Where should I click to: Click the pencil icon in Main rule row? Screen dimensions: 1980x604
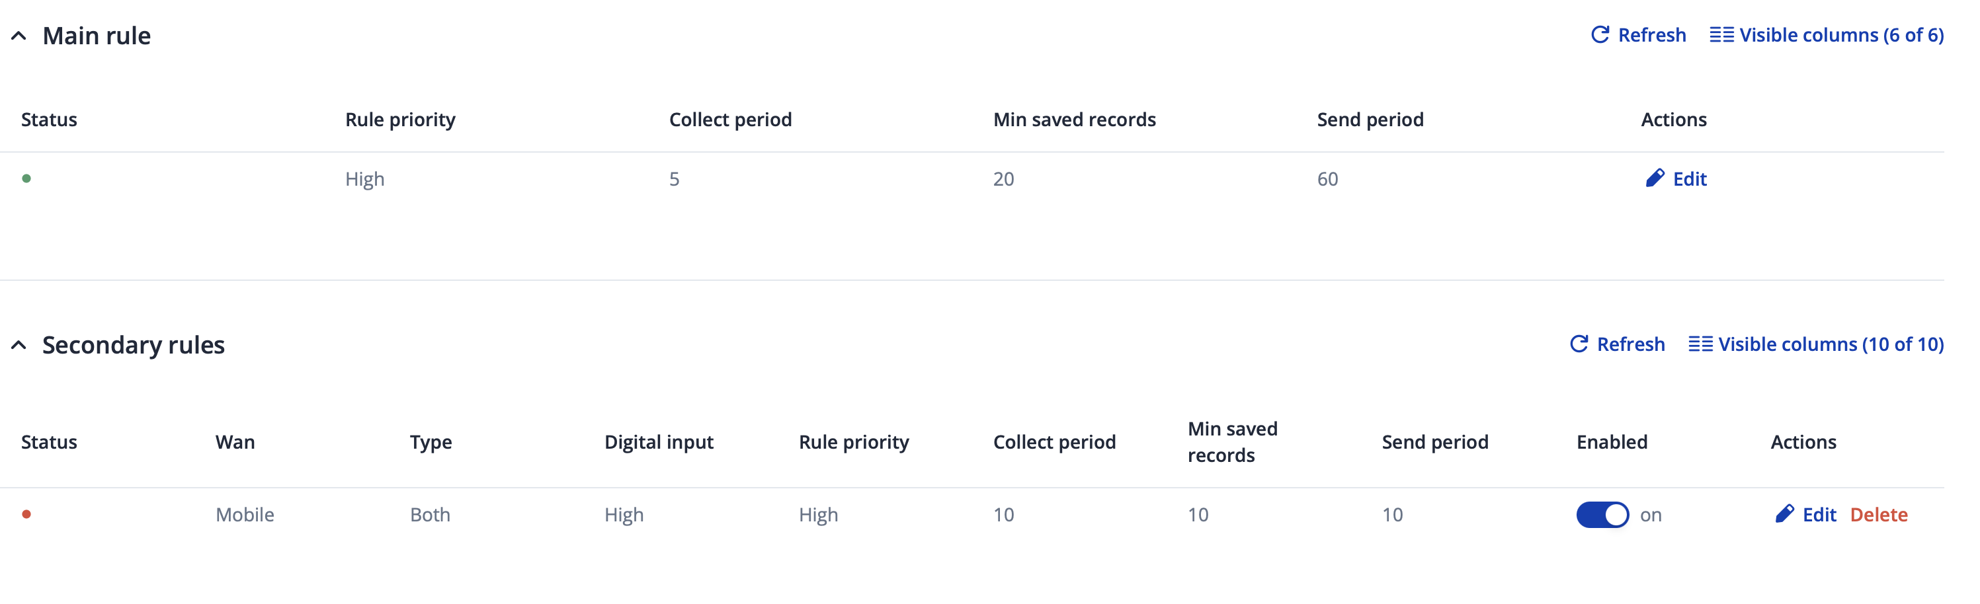pos(1654,178)
